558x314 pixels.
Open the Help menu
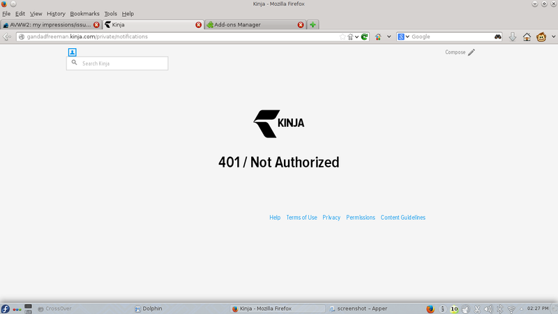[128, 13]
